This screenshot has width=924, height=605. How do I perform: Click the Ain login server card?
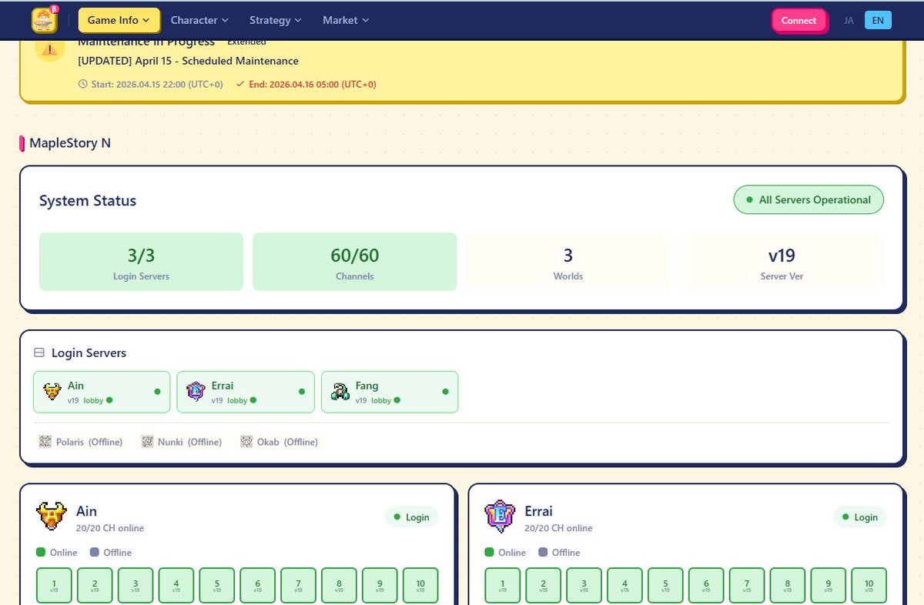tap(102, 392)
